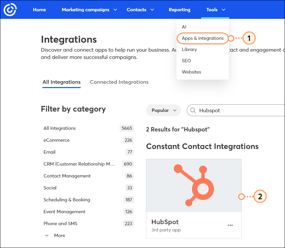Image resolution: width=285 pixels, height=248 pixels.
Task: Switch to the Connected Integrations tab
Action: [x=119, y=82]
